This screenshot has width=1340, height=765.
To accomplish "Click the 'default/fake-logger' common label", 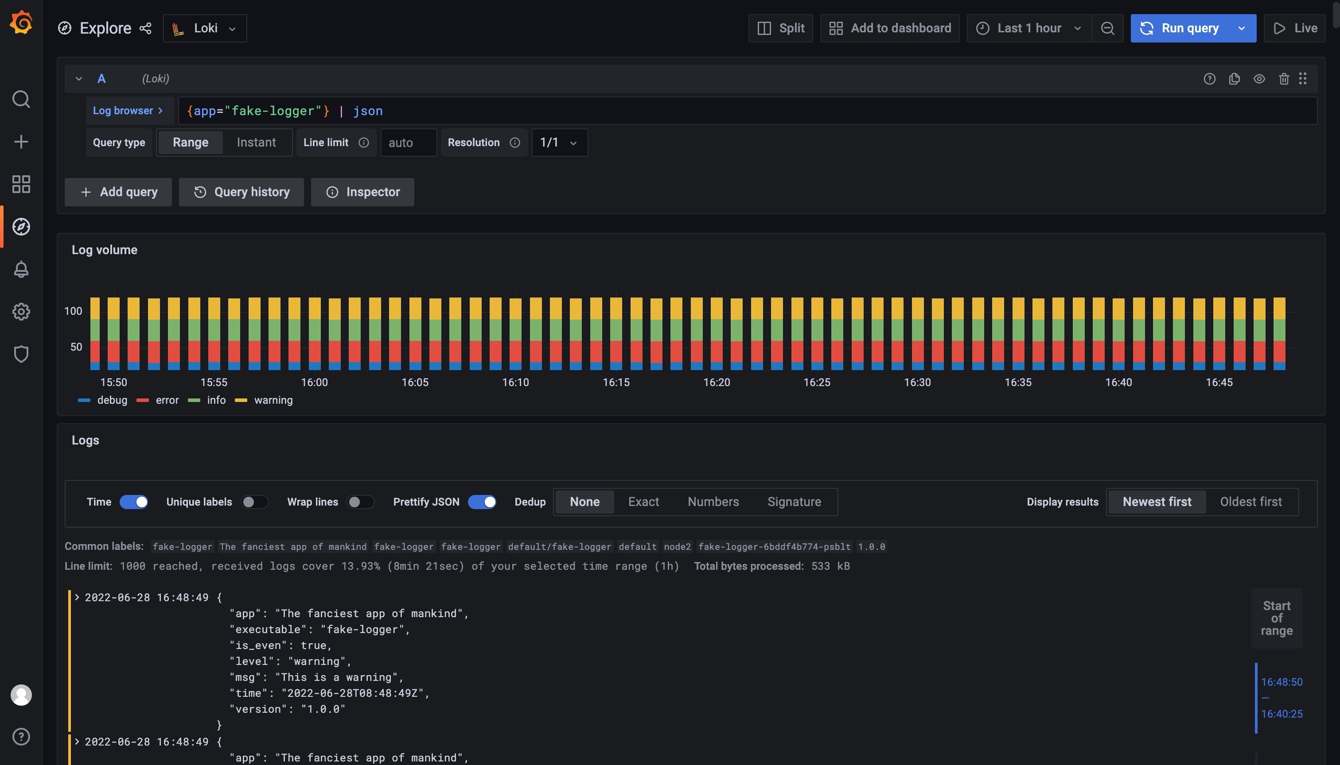I will pyautogui.click(x=560, y=546).
